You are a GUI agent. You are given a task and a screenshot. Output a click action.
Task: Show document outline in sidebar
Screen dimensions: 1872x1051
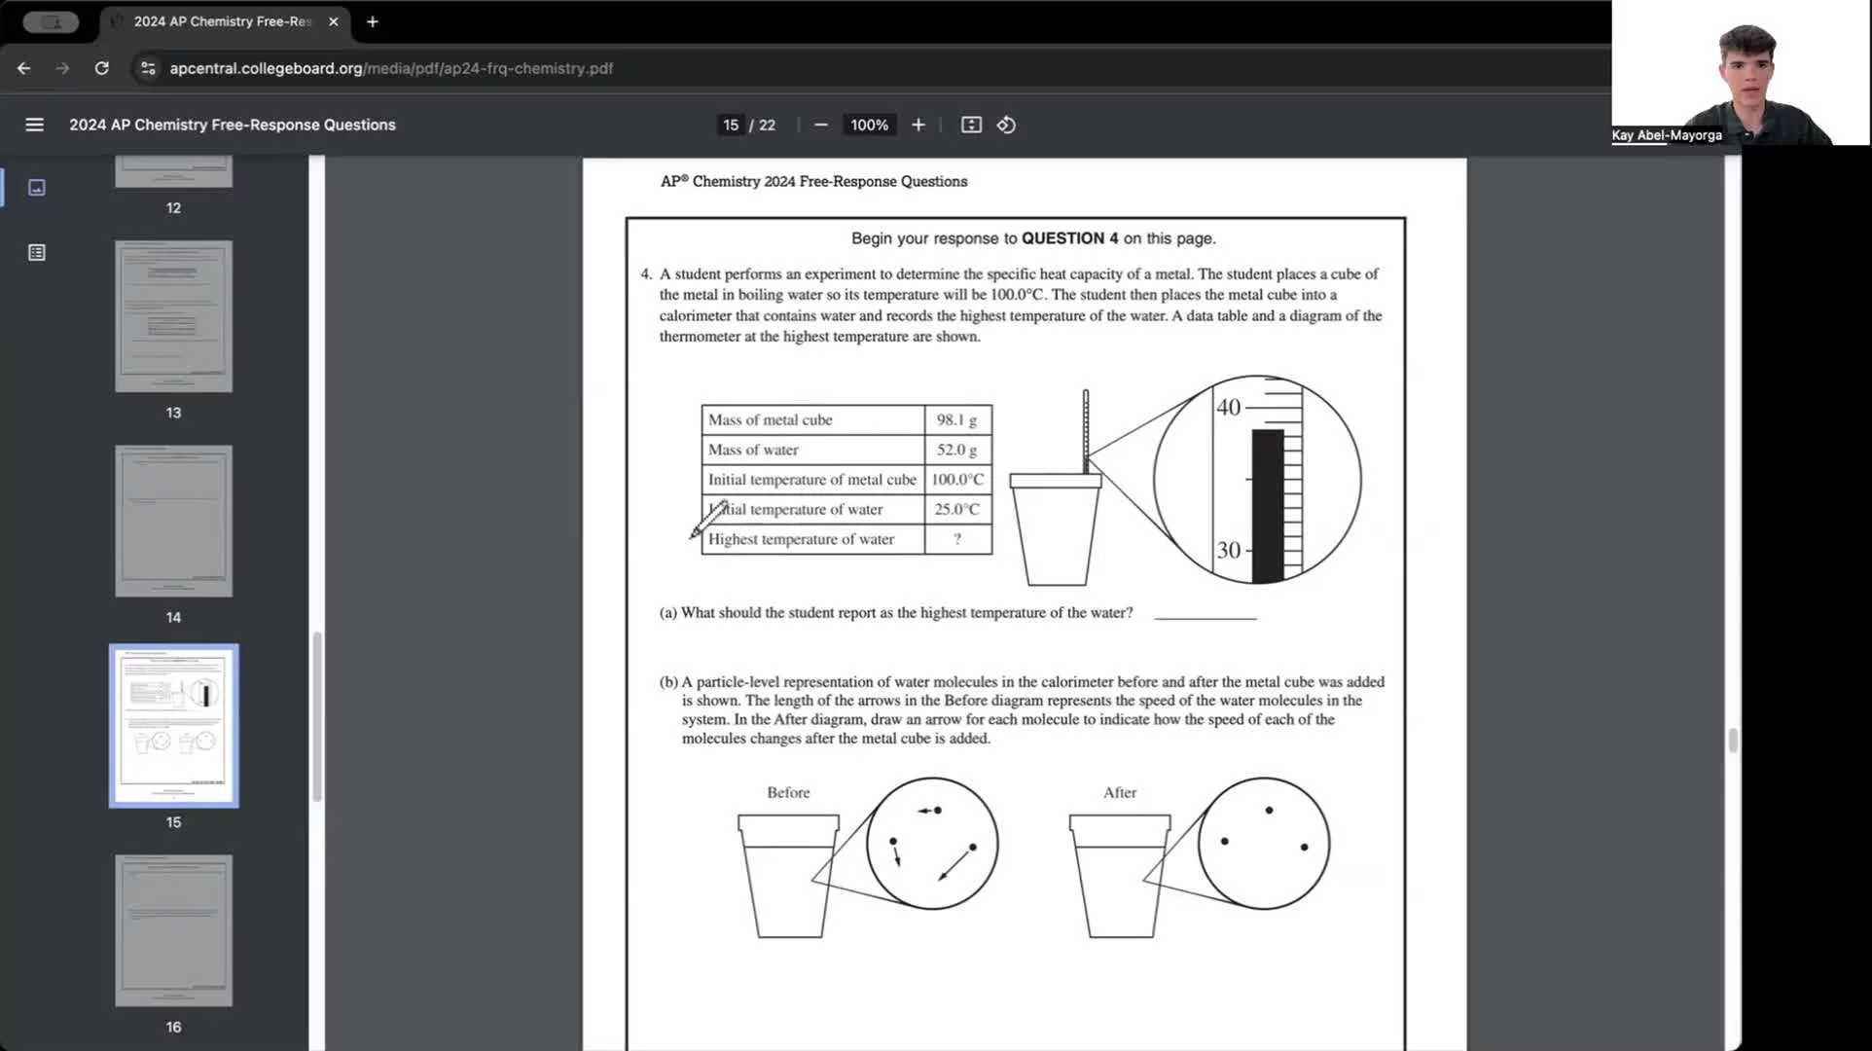click(37, 253)
